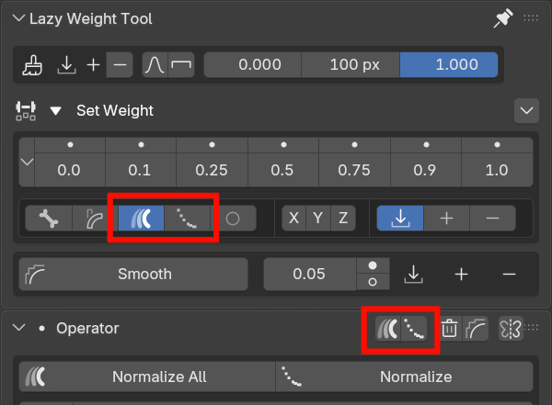Toggle the Y axis button
Viewport: 552px width, 405px height.
pos(318,218)
